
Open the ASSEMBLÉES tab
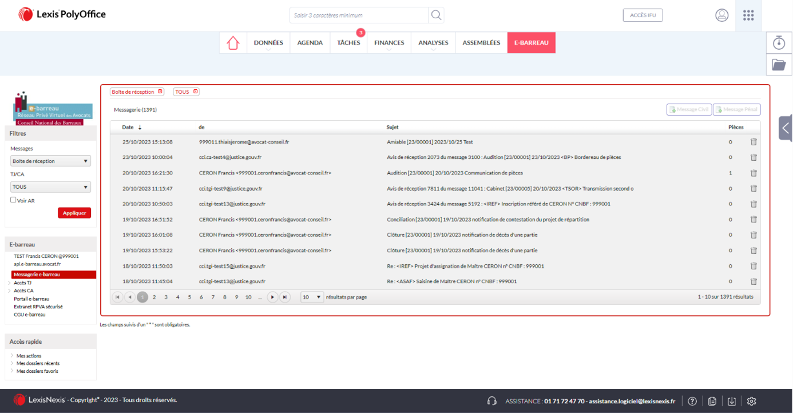pos(481,43)
